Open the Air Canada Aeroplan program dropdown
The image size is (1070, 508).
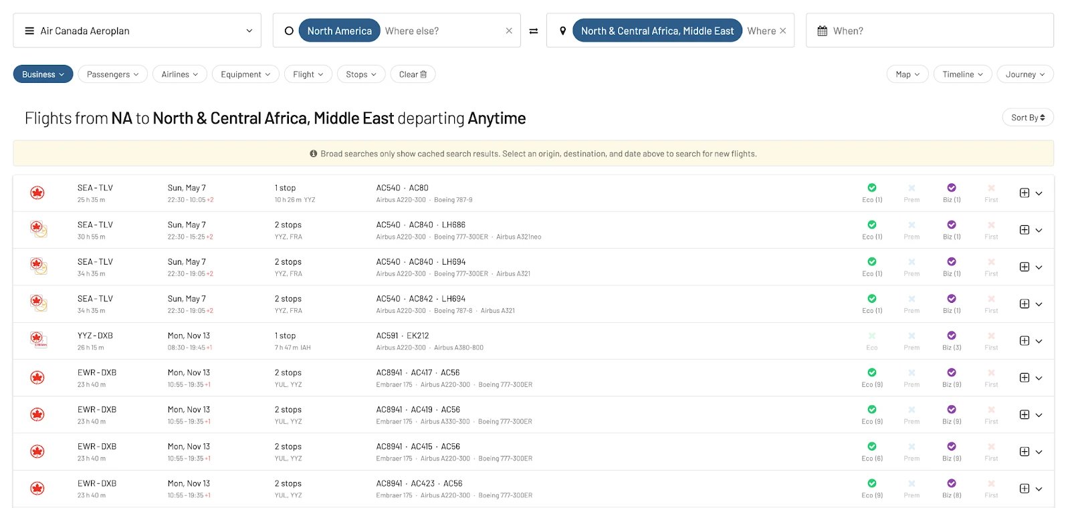[x=137, y=31]
